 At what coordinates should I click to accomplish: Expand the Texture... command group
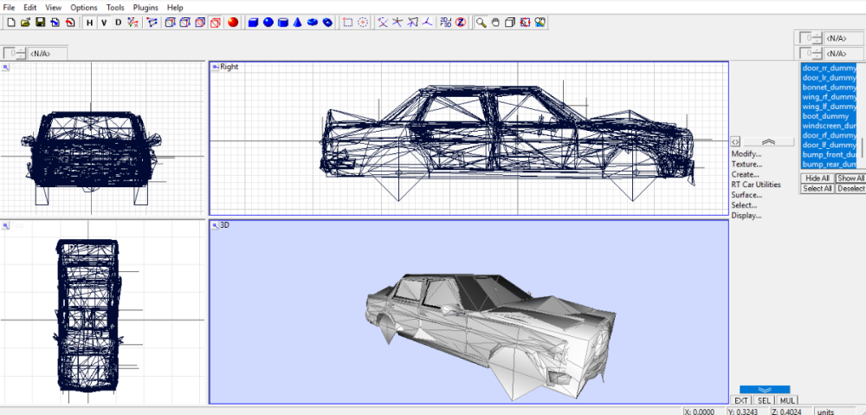(746, 164)
